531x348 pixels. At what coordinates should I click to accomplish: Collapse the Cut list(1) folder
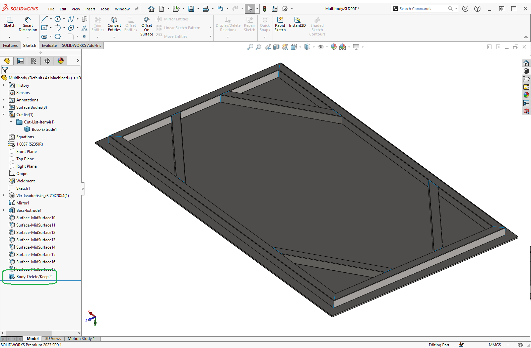[4, 115]
